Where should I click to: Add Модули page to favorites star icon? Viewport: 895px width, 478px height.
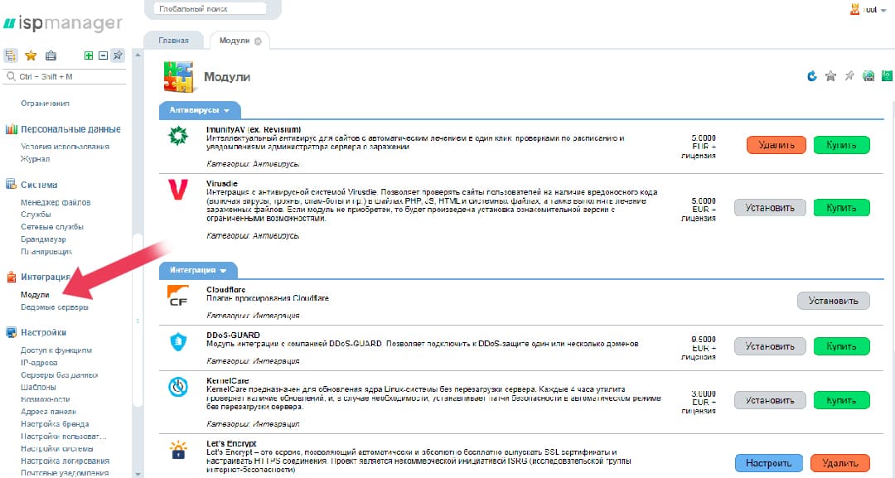[830, 76]
